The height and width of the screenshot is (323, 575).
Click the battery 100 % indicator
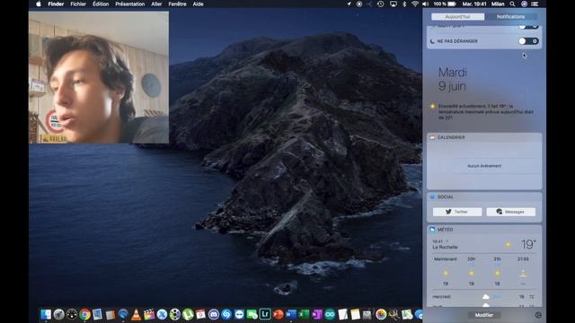coord(445,4)
